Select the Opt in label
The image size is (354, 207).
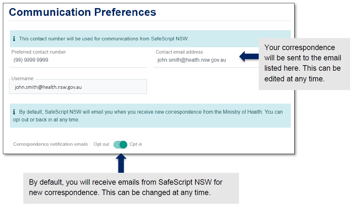coord(136,144)
